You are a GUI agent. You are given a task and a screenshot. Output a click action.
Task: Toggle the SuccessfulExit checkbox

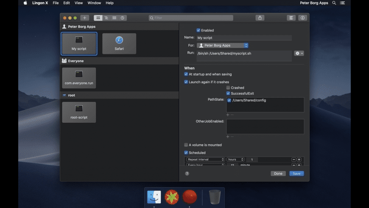(x=228, y=93)
